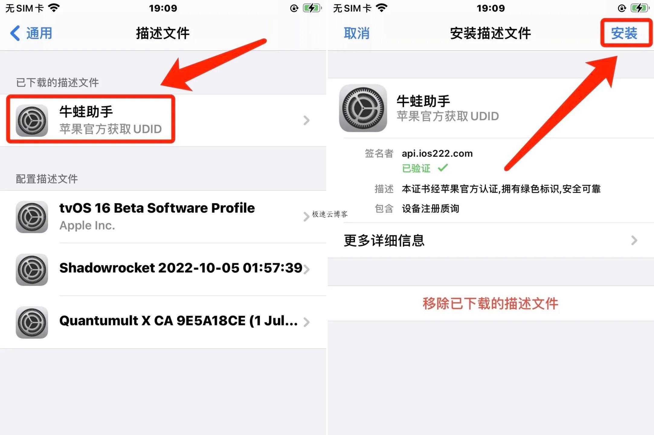
Task: Tap the signer api.ios222.com text
Action: click(x=437, y=153)
